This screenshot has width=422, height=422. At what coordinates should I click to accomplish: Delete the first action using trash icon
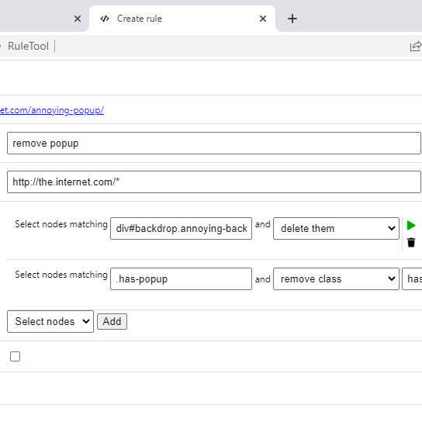(x=411, y=242)
